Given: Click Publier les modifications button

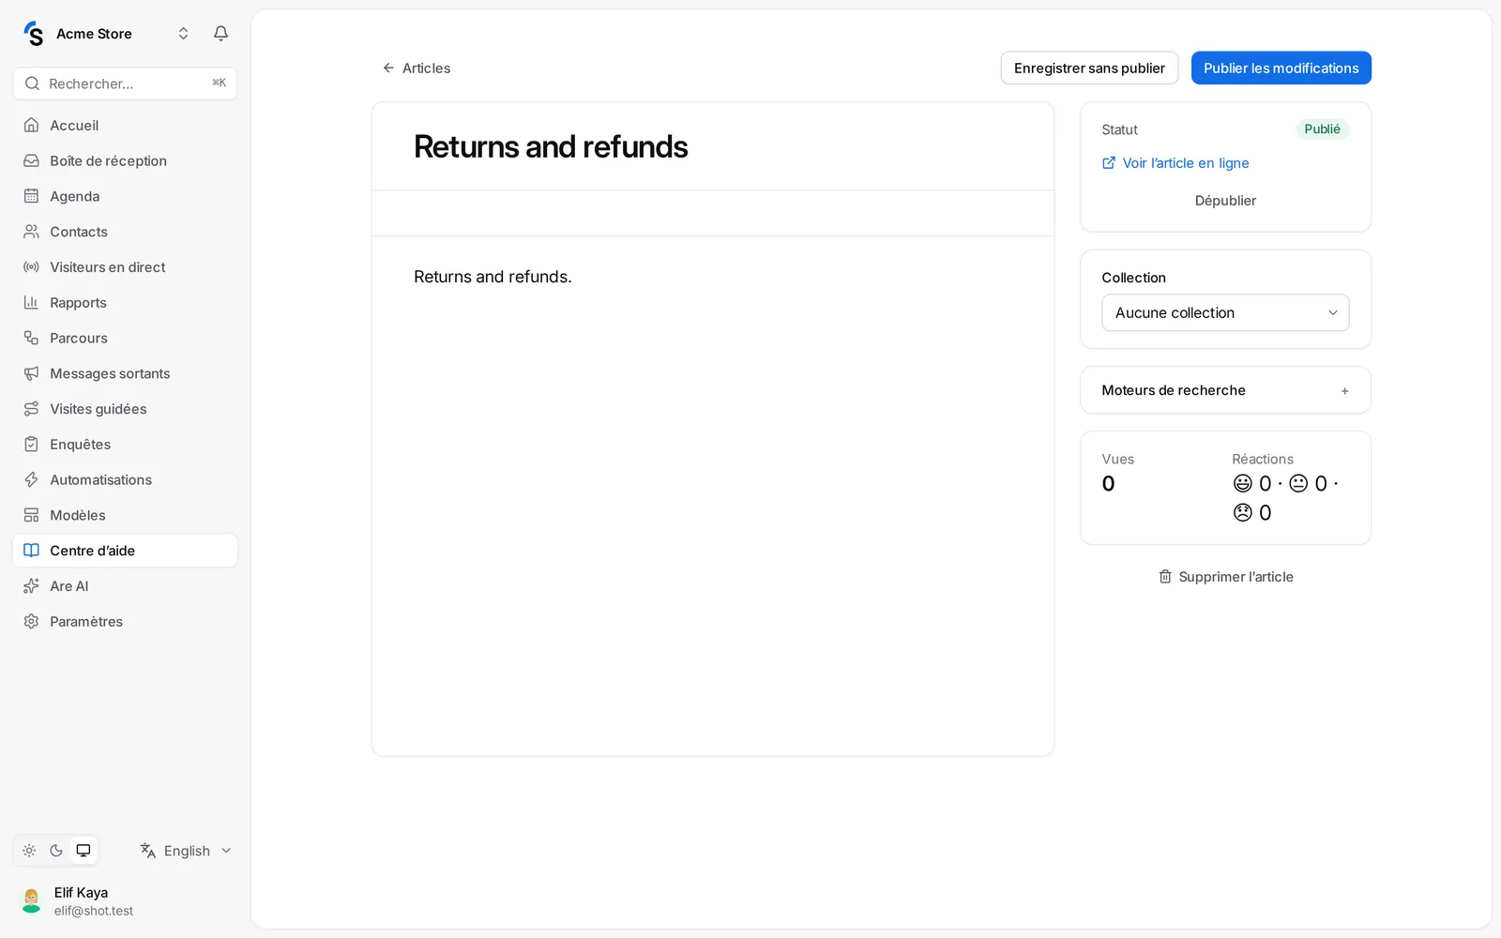Looking at the screenshot, I should 1281,68.
